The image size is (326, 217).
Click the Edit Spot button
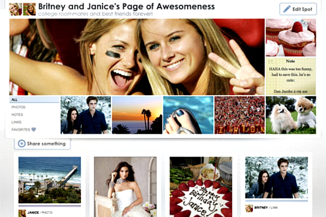[x=298, y=9]
